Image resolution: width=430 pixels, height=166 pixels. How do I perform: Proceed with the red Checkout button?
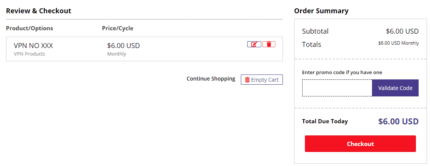coord(360,144)
